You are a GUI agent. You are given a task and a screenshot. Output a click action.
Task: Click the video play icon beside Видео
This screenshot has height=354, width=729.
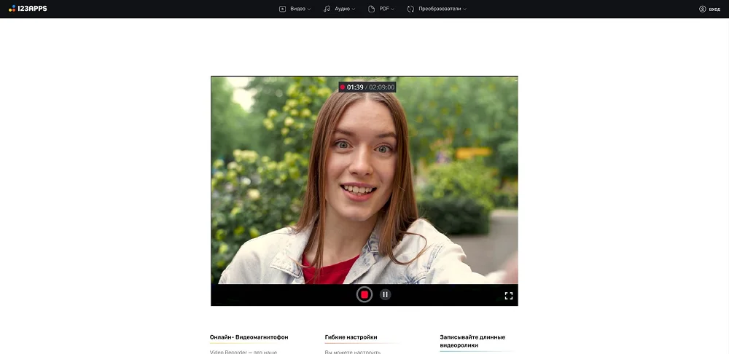282,9
